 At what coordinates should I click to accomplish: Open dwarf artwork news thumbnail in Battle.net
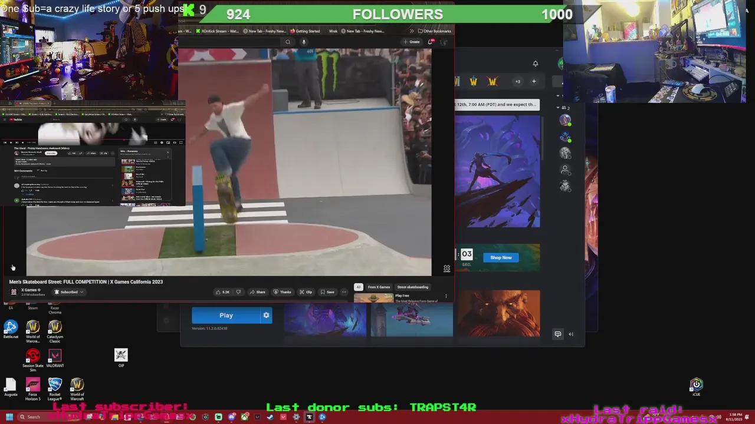[x=498, y=313]
